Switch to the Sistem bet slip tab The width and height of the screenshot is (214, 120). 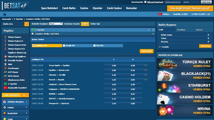pos(203,30)
